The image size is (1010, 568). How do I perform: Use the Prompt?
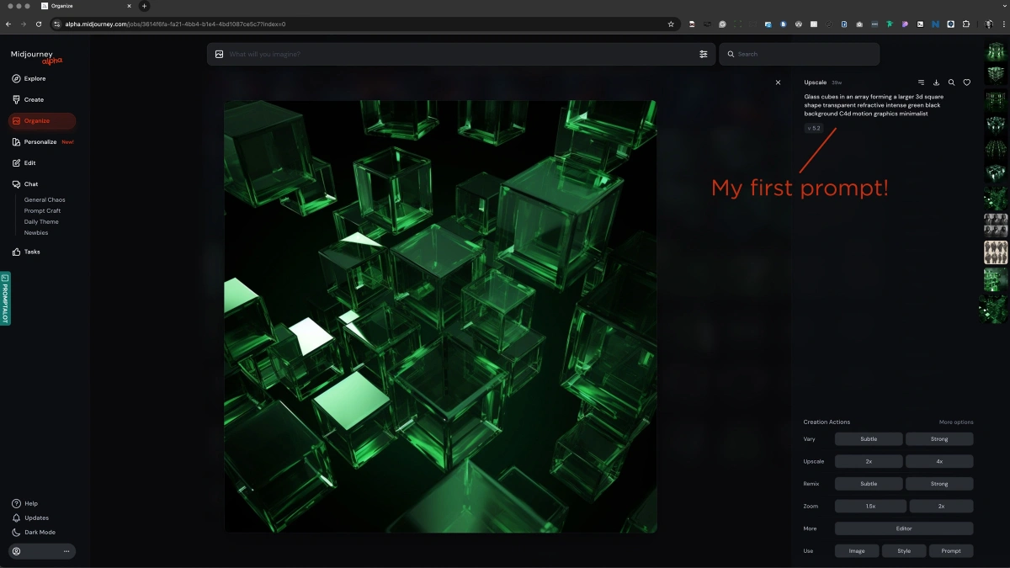tap(951, 551)
